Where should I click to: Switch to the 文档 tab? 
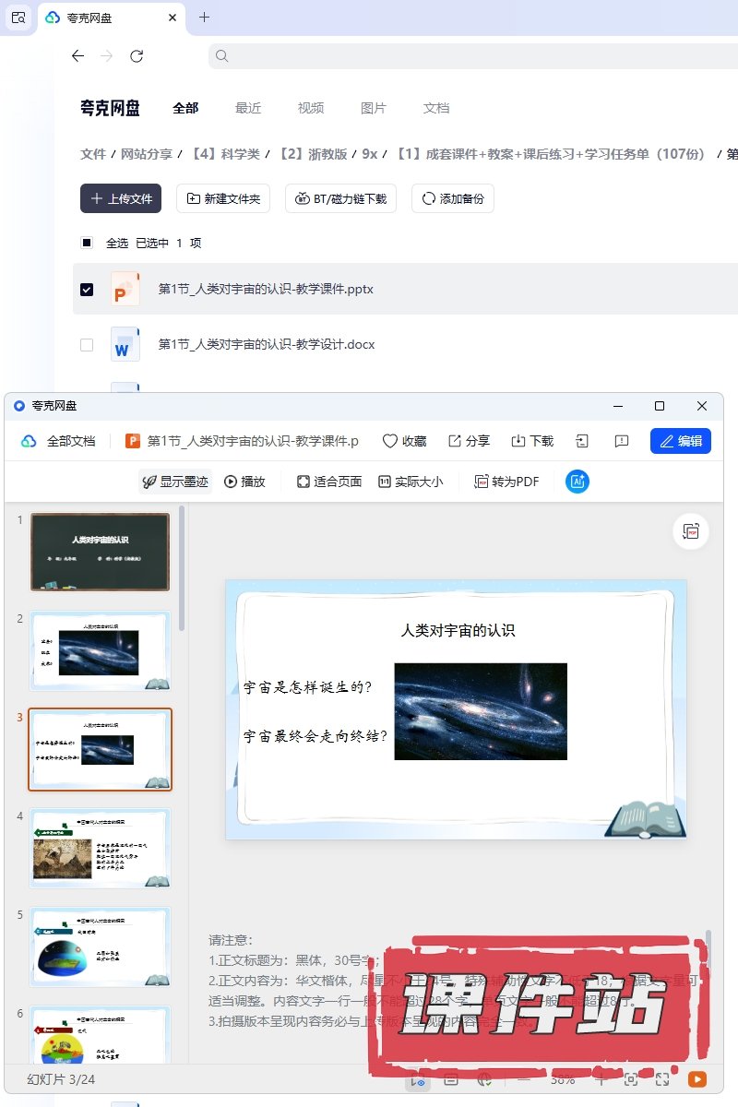click(x=436, y=108)
